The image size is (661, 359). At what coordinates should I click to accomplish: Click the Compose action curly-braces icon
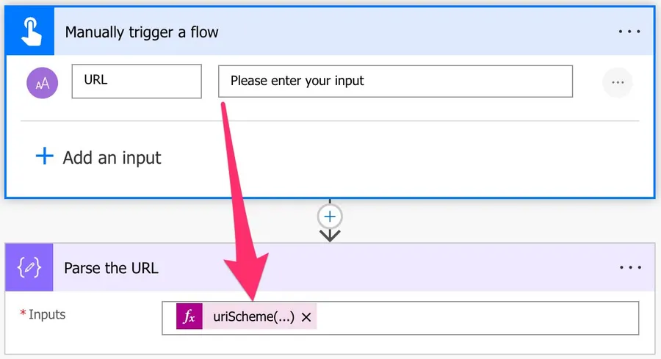click(x=29, y=267)
